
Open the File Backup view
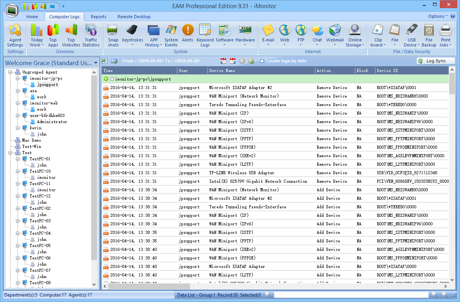coord(429,35)
